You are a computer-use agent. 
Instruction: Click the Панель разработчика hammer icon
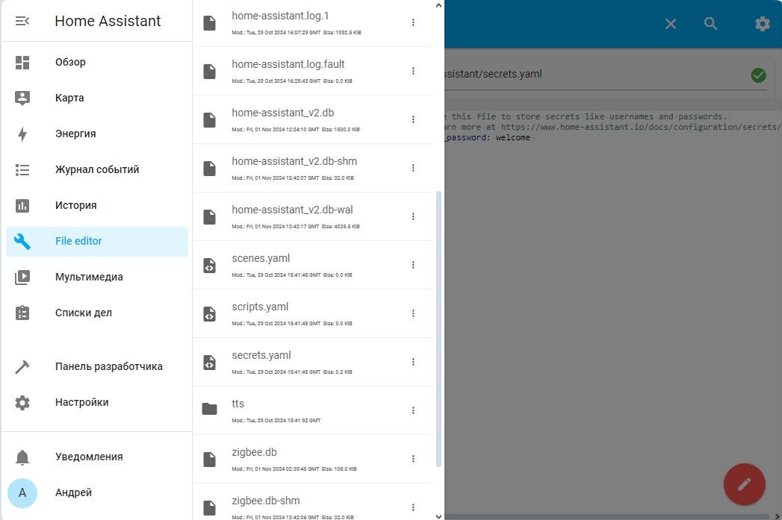click(x=22, y=367)
